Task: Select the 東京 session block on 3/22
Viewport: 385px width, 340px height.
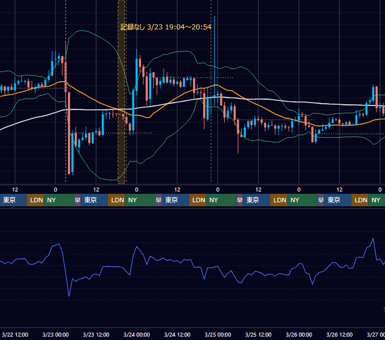Action: pyautogui.click(x=13, y=200)
